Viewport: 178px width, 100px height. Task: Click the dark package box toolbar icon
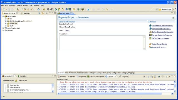click(x=83, y=9)
